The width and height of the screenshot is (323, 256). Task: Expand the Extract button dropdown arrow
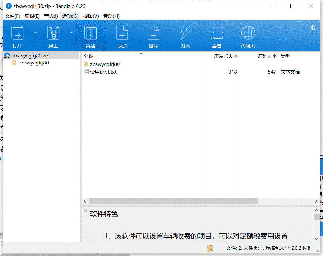click(71, 33)
